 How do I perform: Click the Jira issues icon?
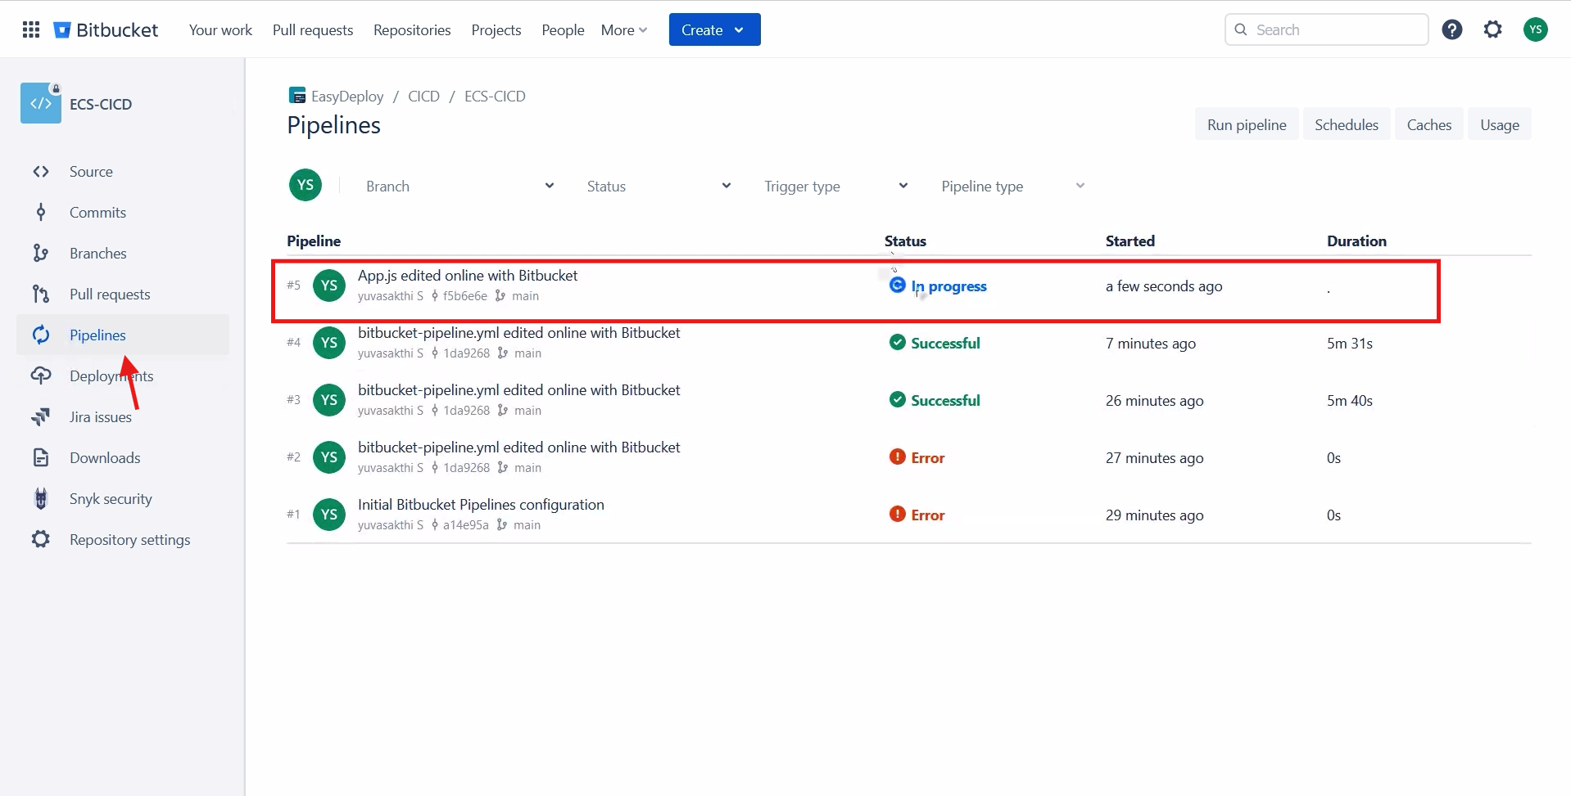click(x=41, y=417)
